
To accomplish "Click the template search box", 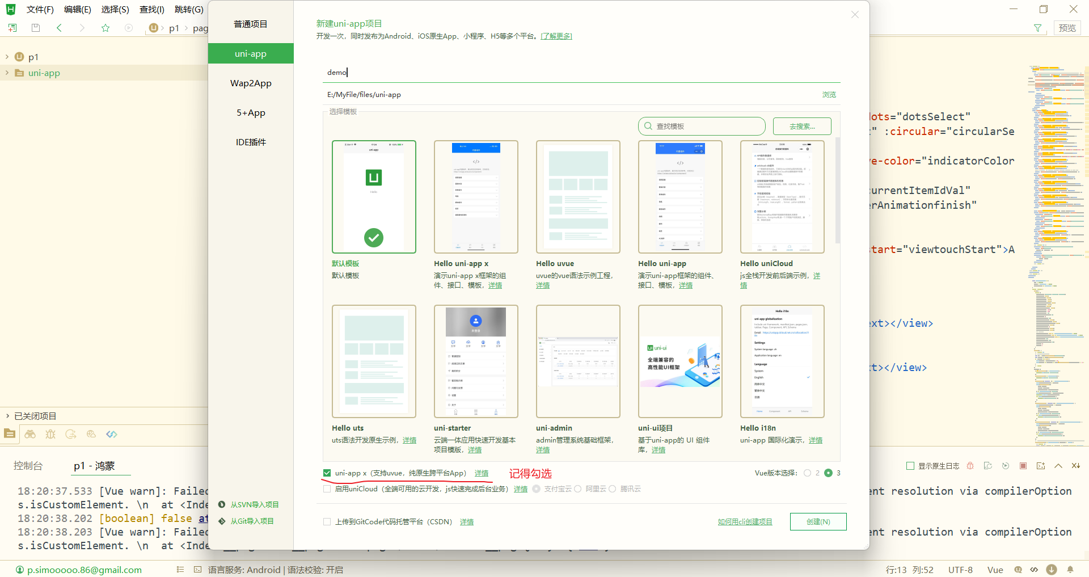I will pos(702,126).
